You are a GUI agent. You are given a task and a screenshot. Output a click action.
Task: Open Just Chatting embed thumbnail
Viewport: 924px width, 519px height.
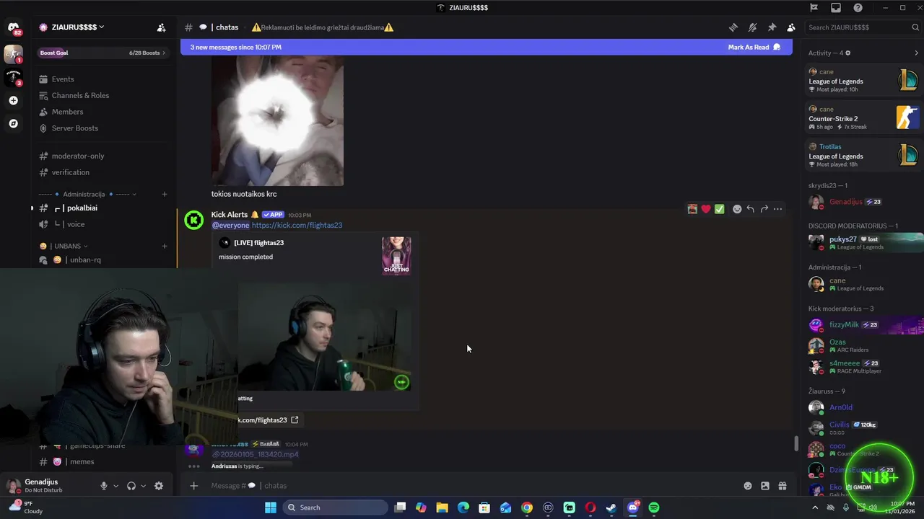pyautogui.click(x=396, y=255)
